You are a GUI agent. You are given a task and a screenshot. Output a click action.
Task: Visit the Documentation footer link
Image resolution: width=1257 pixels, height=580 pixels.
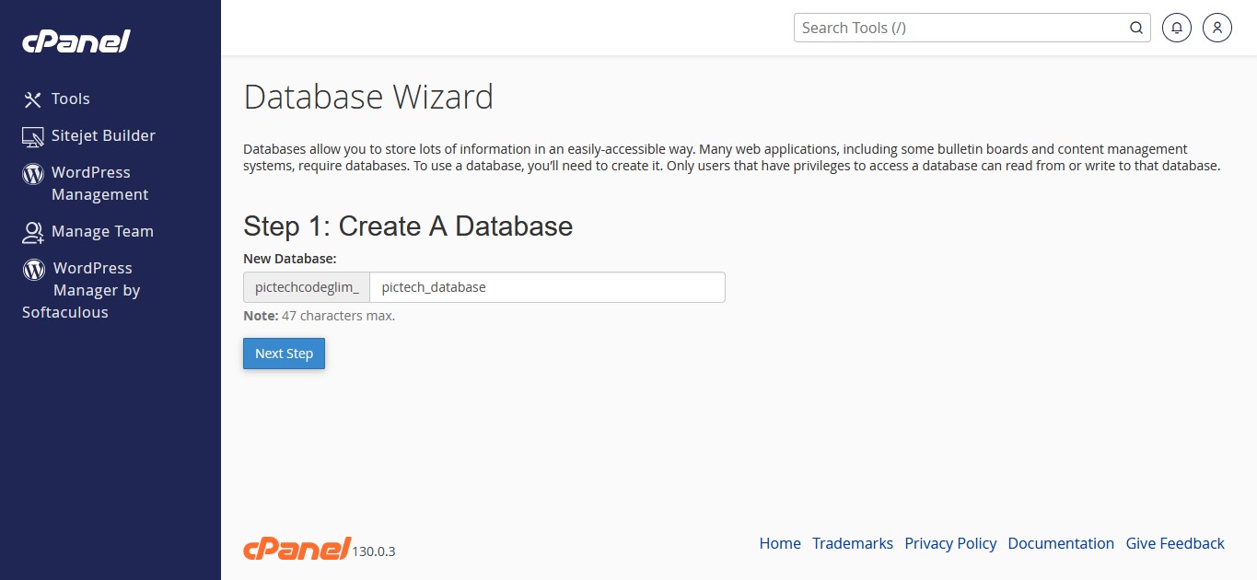tap(1061, 543)
